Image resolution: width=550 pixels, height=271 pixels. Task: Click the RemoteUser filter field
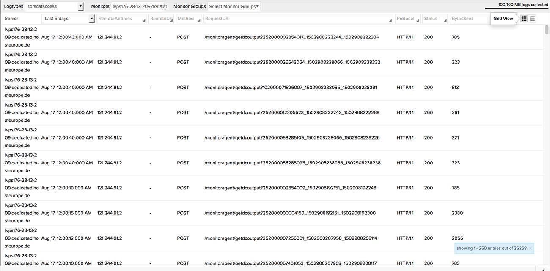[161, 19]
